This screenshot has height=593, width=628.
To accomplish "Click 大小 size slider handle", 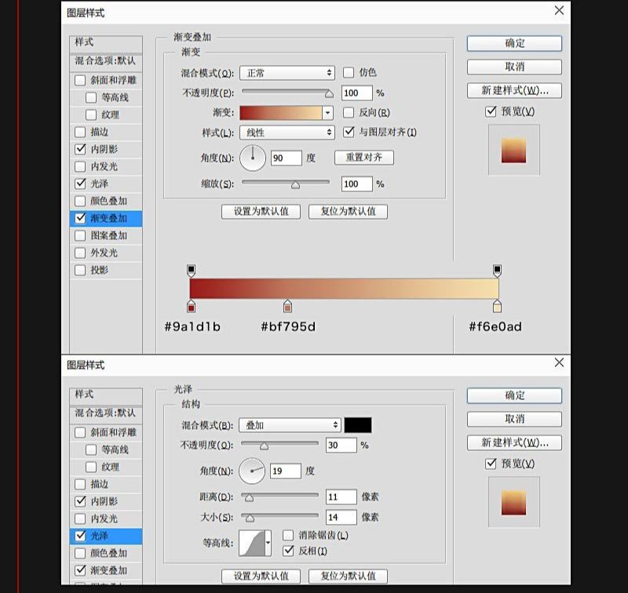I will tap(250, 518).
